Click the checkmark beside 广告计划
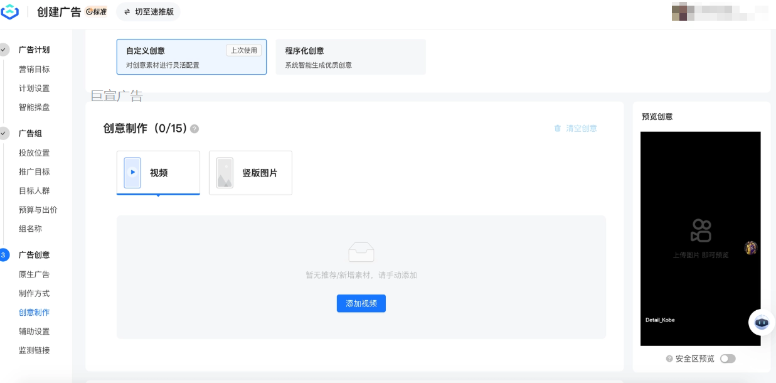776x383 pixels. [5, 50]
